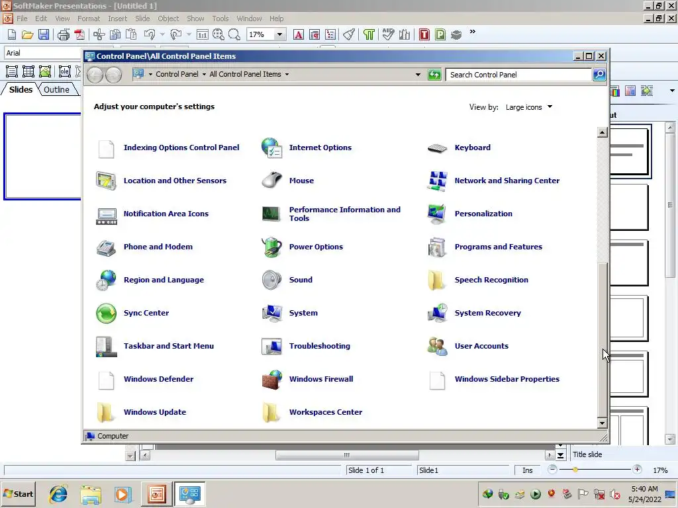
Task: Click the Copy toolbar icon
Action: coord(115,34)
